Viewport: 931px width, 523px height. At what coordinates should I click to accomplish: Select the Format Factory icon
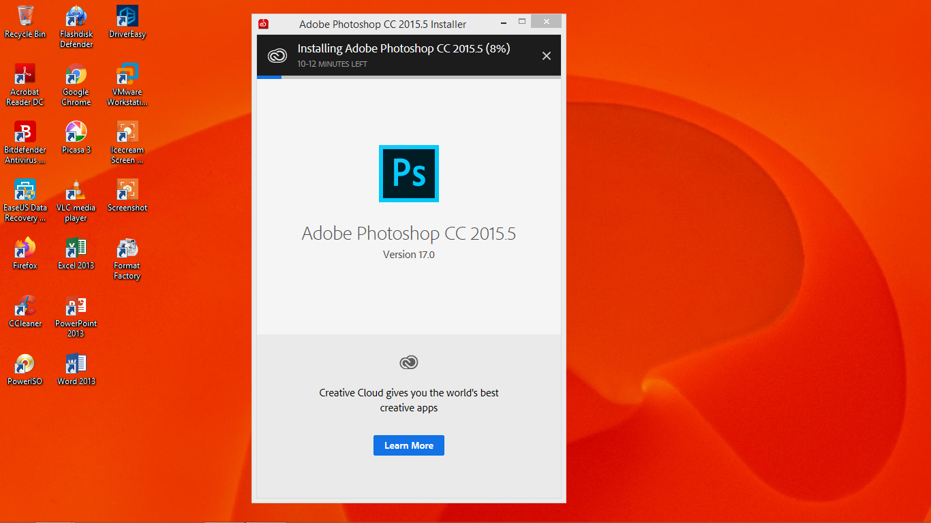click(127, 258)
